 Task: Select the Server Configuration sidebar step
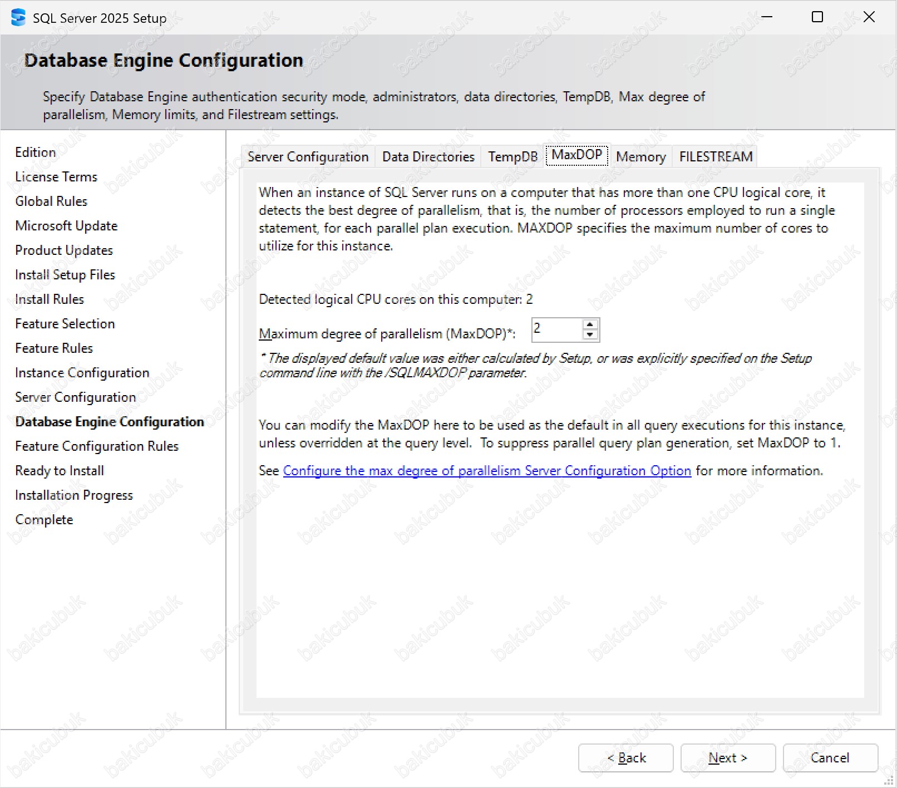[x=76, y=397]
